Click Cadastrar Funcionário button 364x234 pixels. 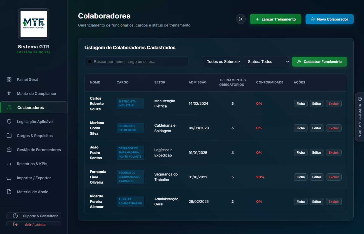320,62
